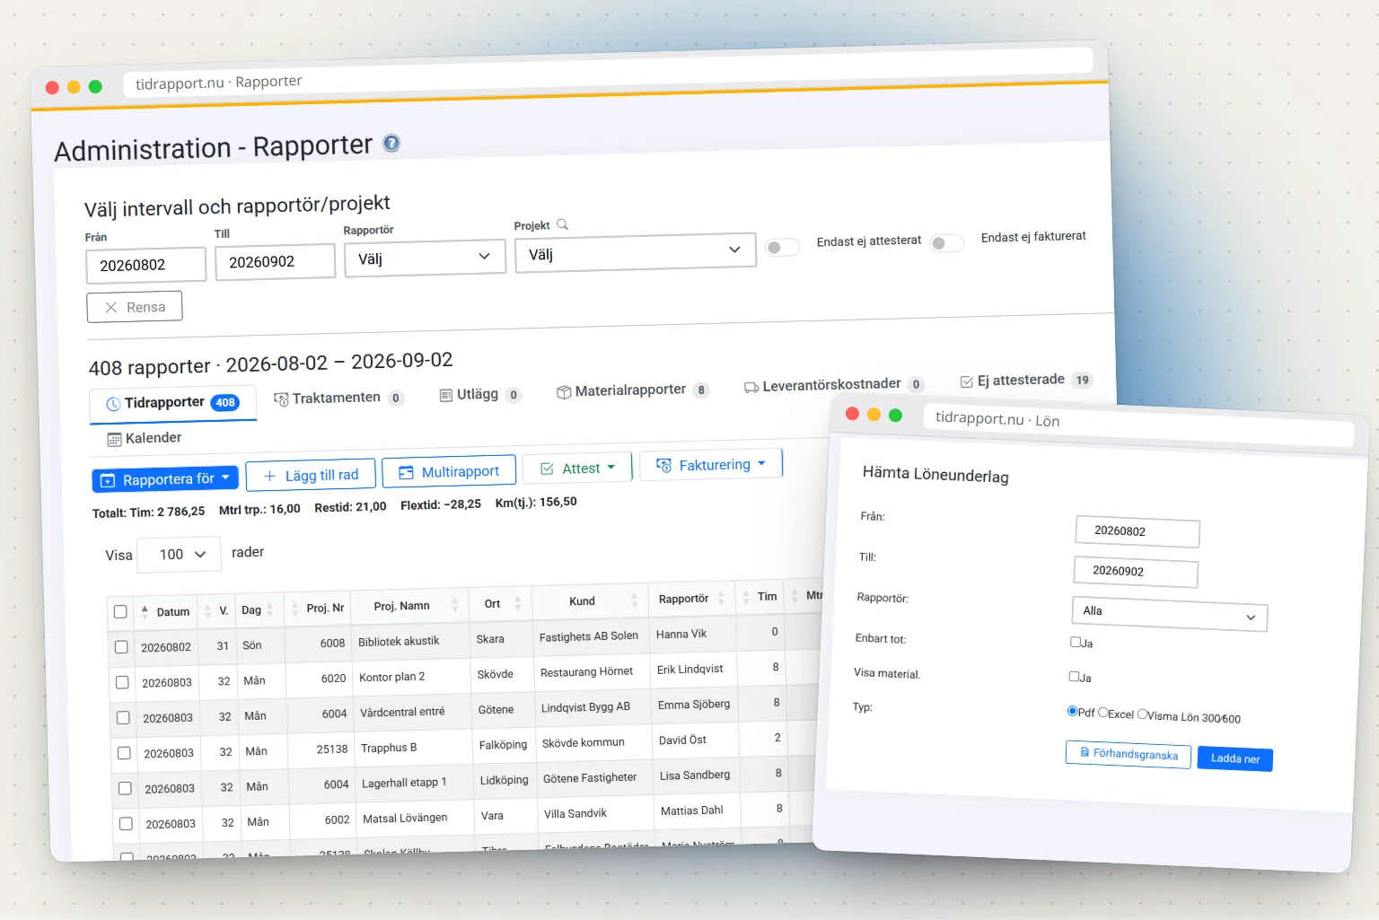The width and height of the screenshot is (1379, 920).
Task: Check the select-all checkbox in table header
Action: [x=120, y=611]
